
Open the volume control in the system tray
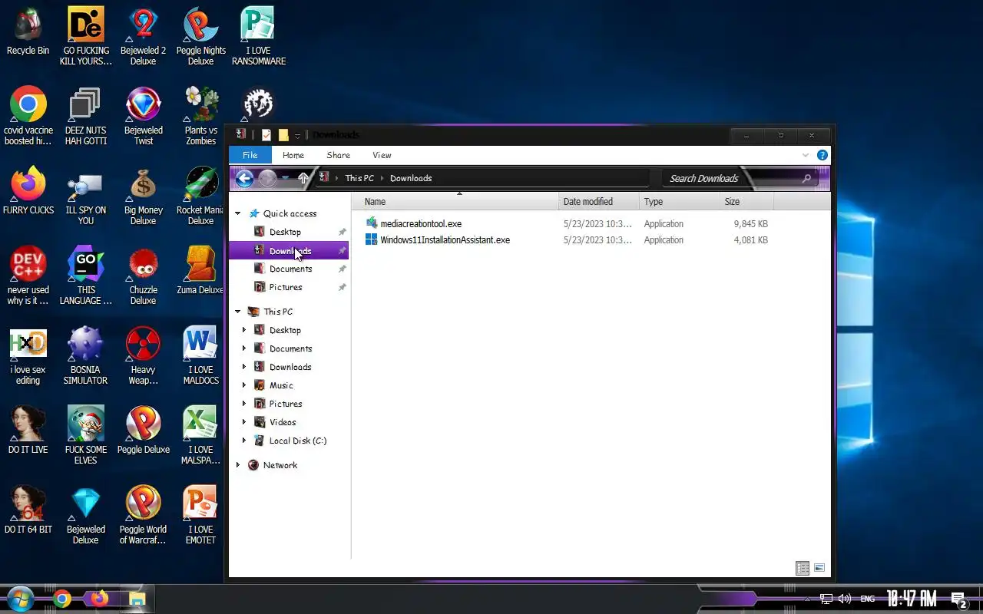[845, 599]
